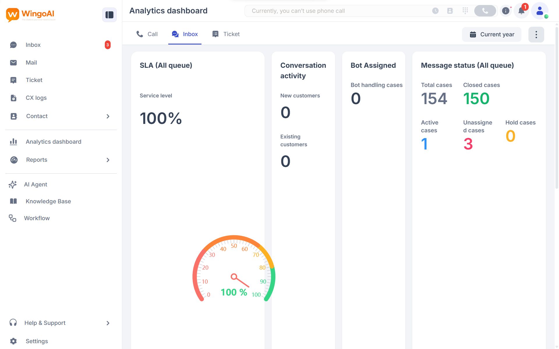Expand Help & Support chevron

coord(108,323)
